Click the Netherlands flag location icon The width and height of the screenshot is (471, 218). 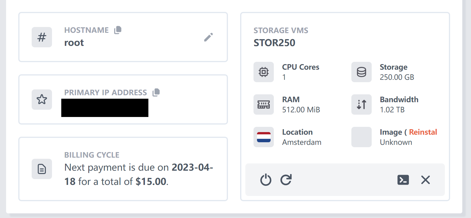[x=264, y=137]
